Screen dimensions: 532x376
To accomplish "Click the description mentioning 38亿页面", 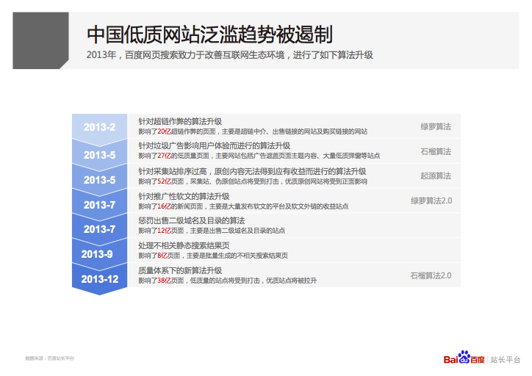I will (227, 281).
